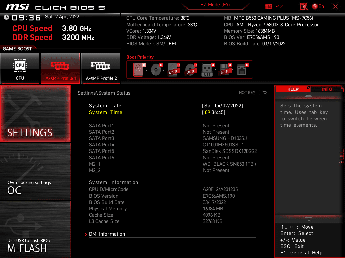Collapse help panel using top handle

click(309, 95)
